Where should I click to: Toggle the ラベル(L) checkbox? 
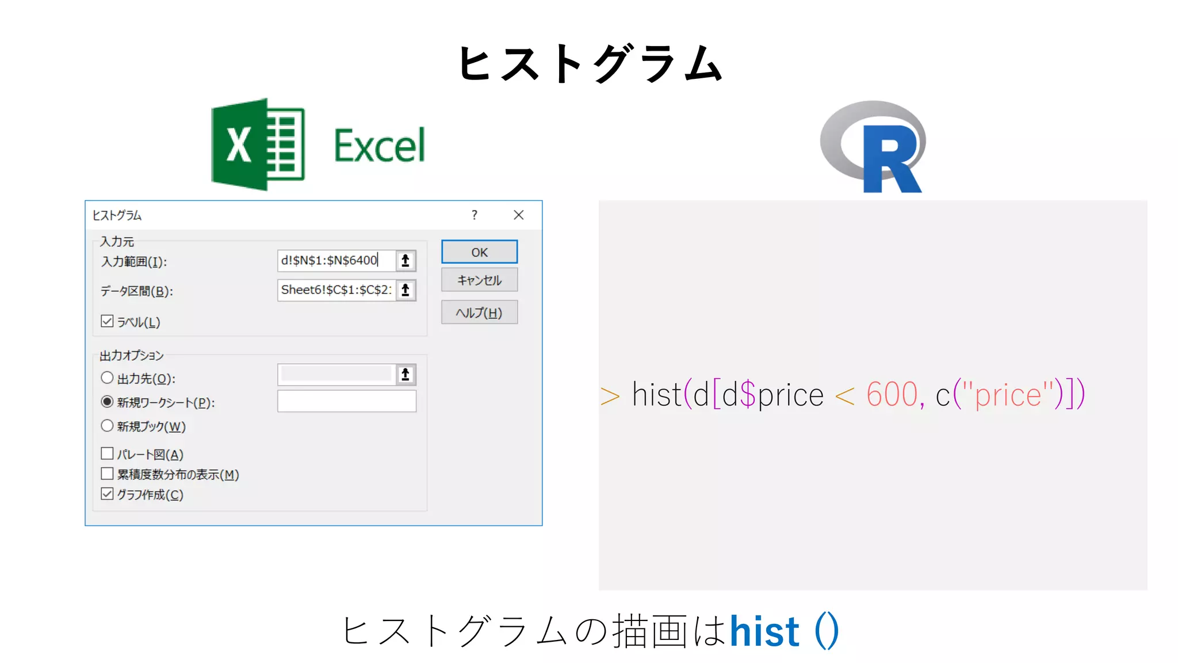[x=107, y=321]
